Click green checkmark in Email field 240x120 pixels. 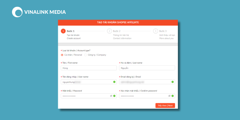(x=173, y=82)
